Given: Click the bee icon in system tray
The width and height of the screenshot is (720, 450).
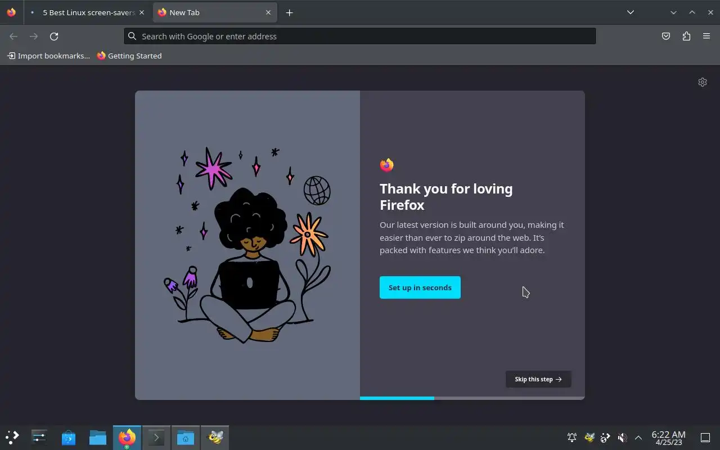Looking at the screenshot, I should (589, 437).
